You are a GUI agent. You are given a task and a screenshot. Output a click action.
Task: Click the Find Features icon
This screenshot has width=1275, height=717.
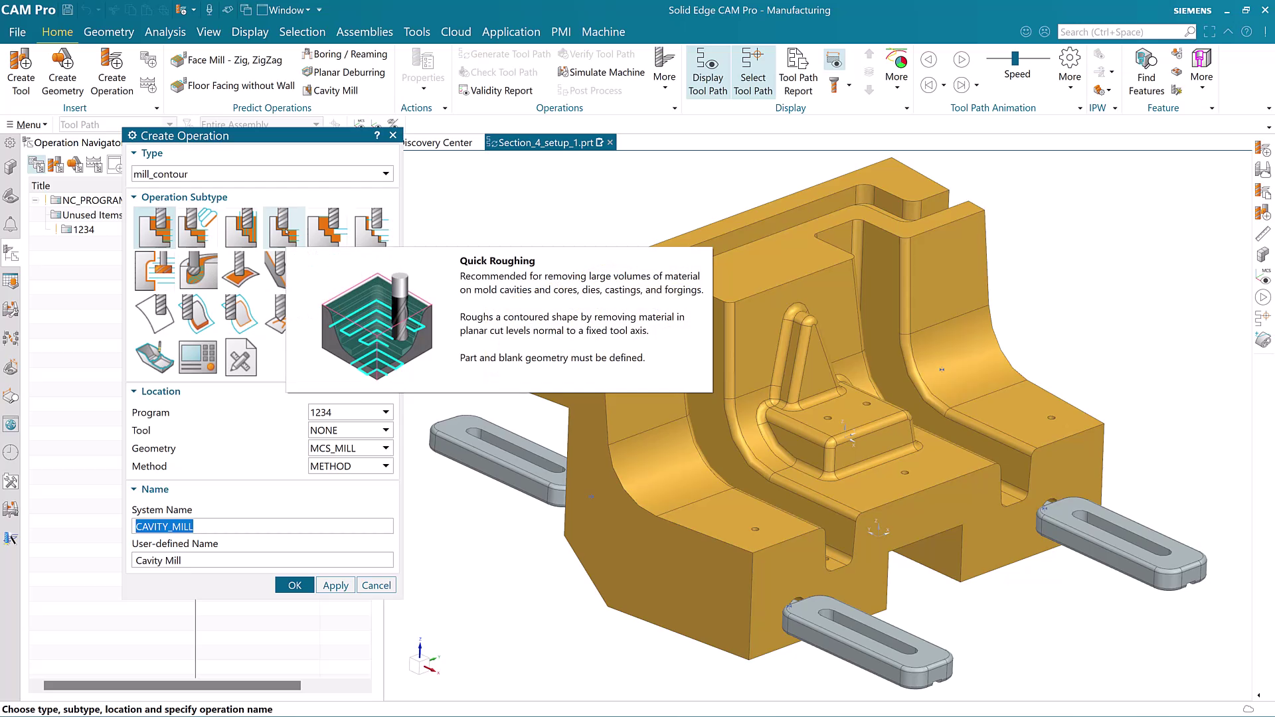1146,70
